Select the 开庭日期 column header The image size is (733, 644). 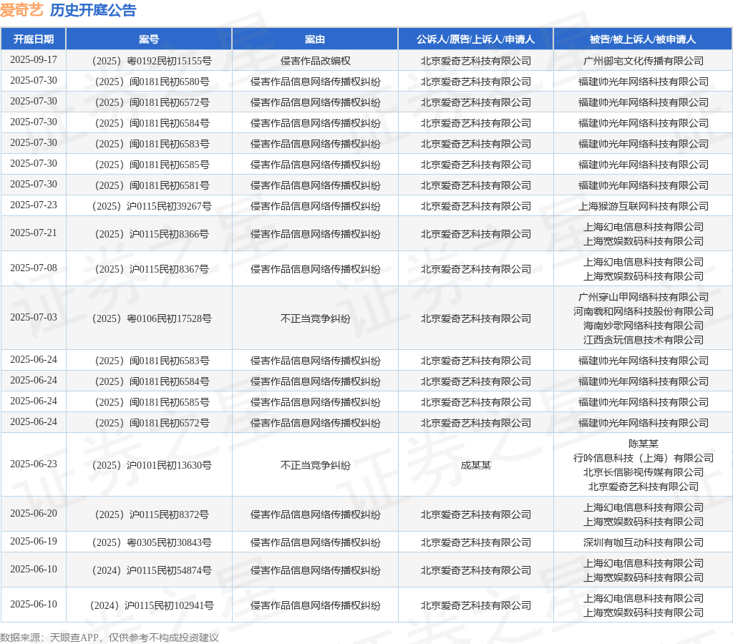click(x=33, y=39)
